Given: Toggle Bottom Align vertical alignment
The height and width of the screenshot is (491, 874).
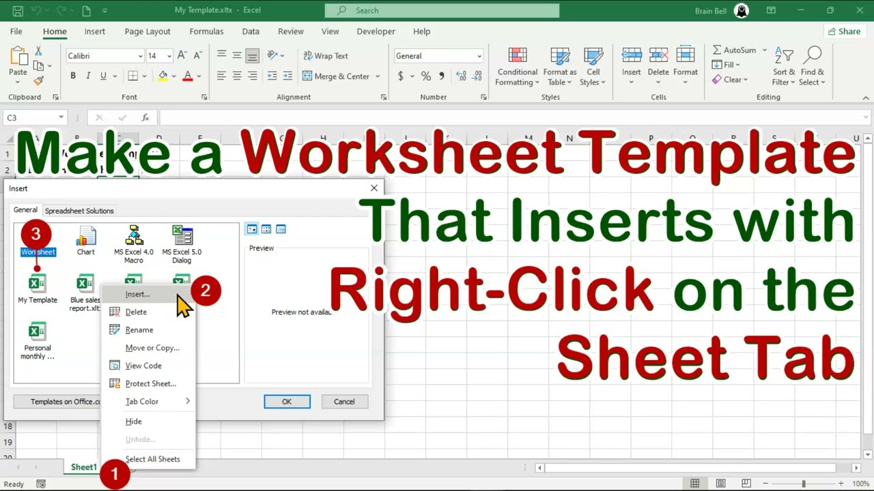Looking at the screenshot, I should pos(252,56).
